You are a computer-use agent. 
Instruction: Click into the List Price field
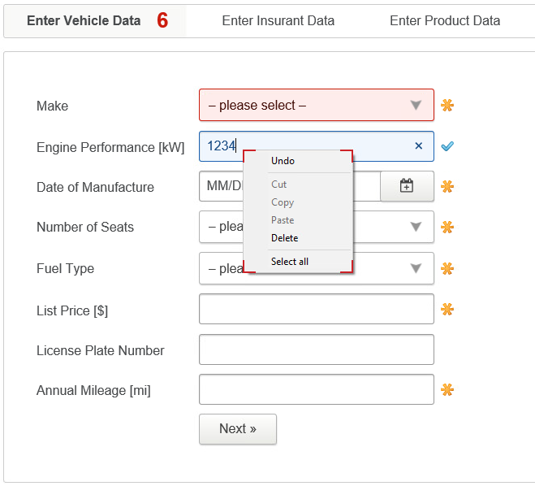click(x=317, y=310)
